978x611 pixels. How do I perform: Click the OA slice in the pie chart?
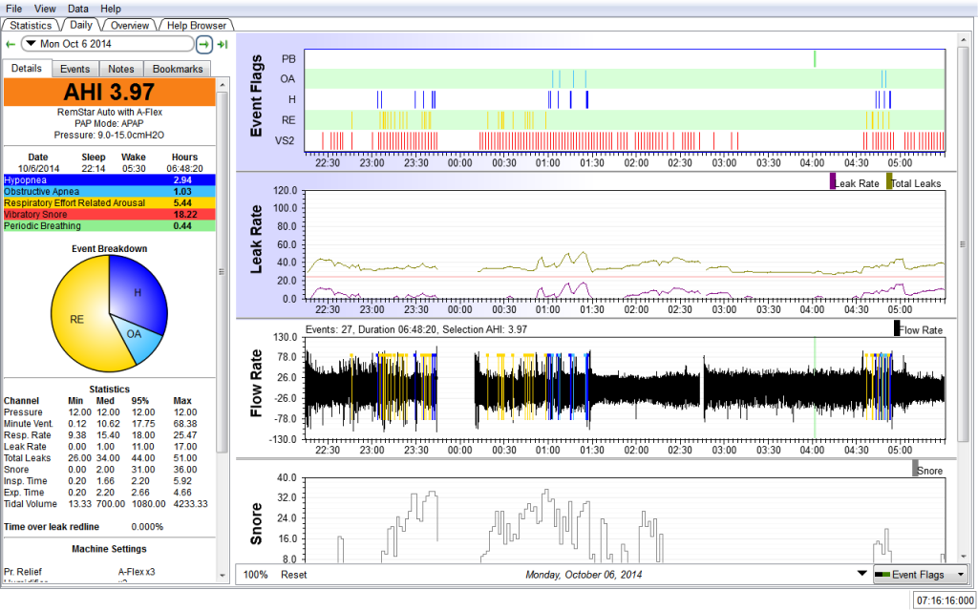(135, 334)
